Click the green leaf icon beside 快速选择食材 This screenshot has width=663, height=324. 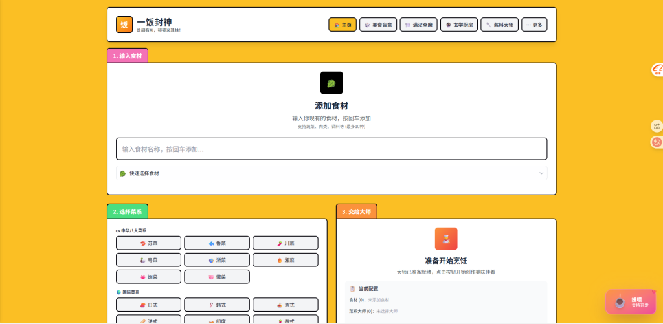pyautogui.click(x=122, y=173)
